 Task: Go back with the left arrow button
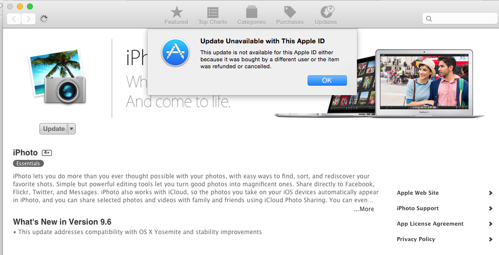pyautogui.click(x=14, y=19)
